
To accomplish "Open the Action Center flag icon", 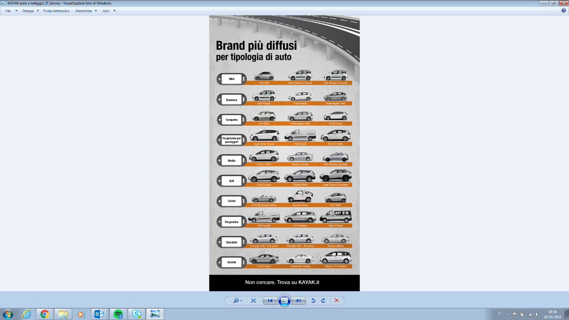I will [x=515, y=314].
